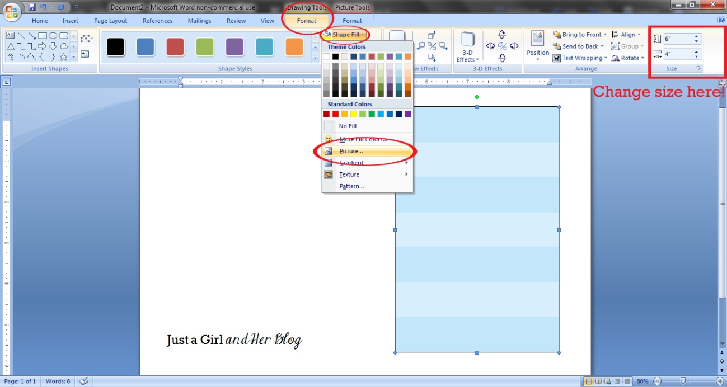Expand the Insert Shapes gallery More arrow
This screenshot has height=387, width=727.
click(x=73, y=57)
